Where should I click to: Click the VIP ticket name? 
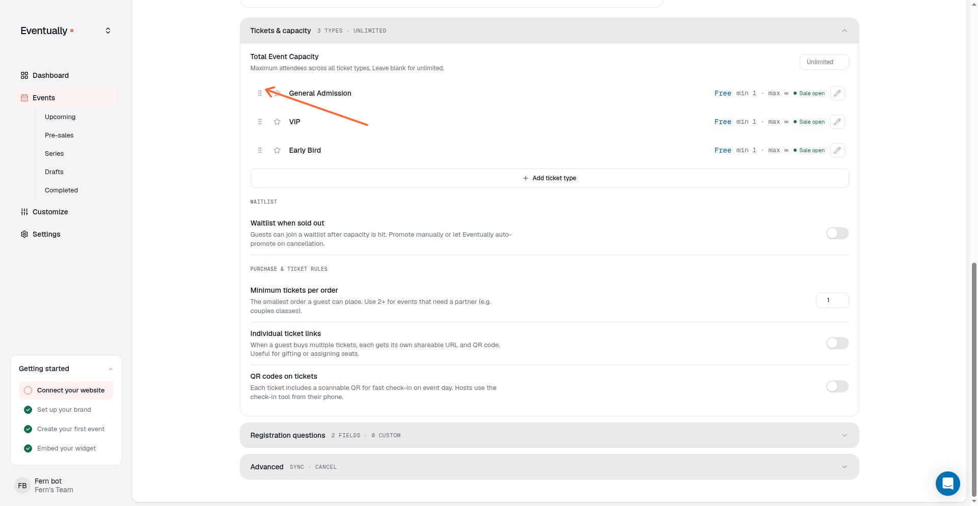click(294, 122)
